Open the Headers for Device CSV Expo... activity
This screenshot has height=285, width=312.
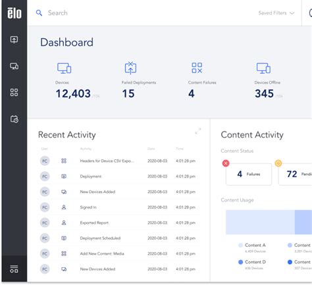(107, 161)
